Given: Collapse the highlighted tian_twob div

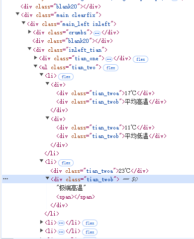Looking at the screenshot, I should [47, 178].
